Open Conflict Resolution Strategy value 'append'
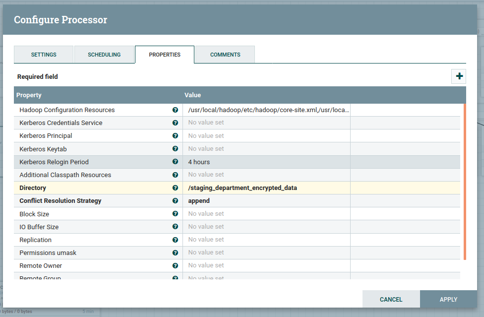 pos(266,201)
